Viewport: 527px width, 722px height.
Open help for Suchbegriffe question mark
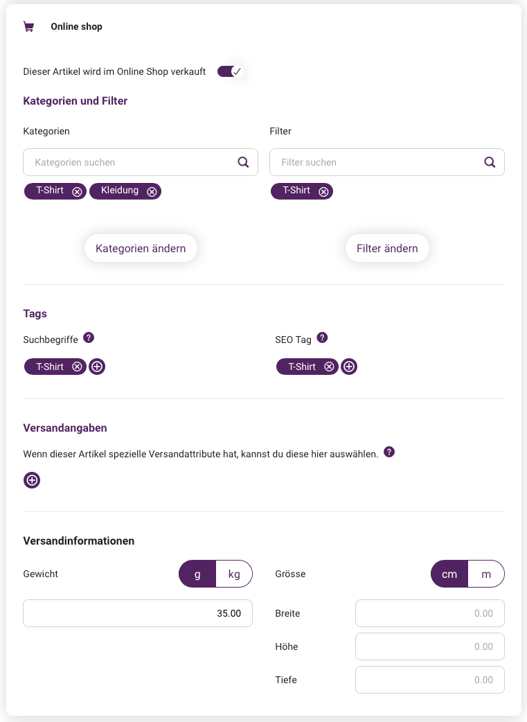click(89, 337)
